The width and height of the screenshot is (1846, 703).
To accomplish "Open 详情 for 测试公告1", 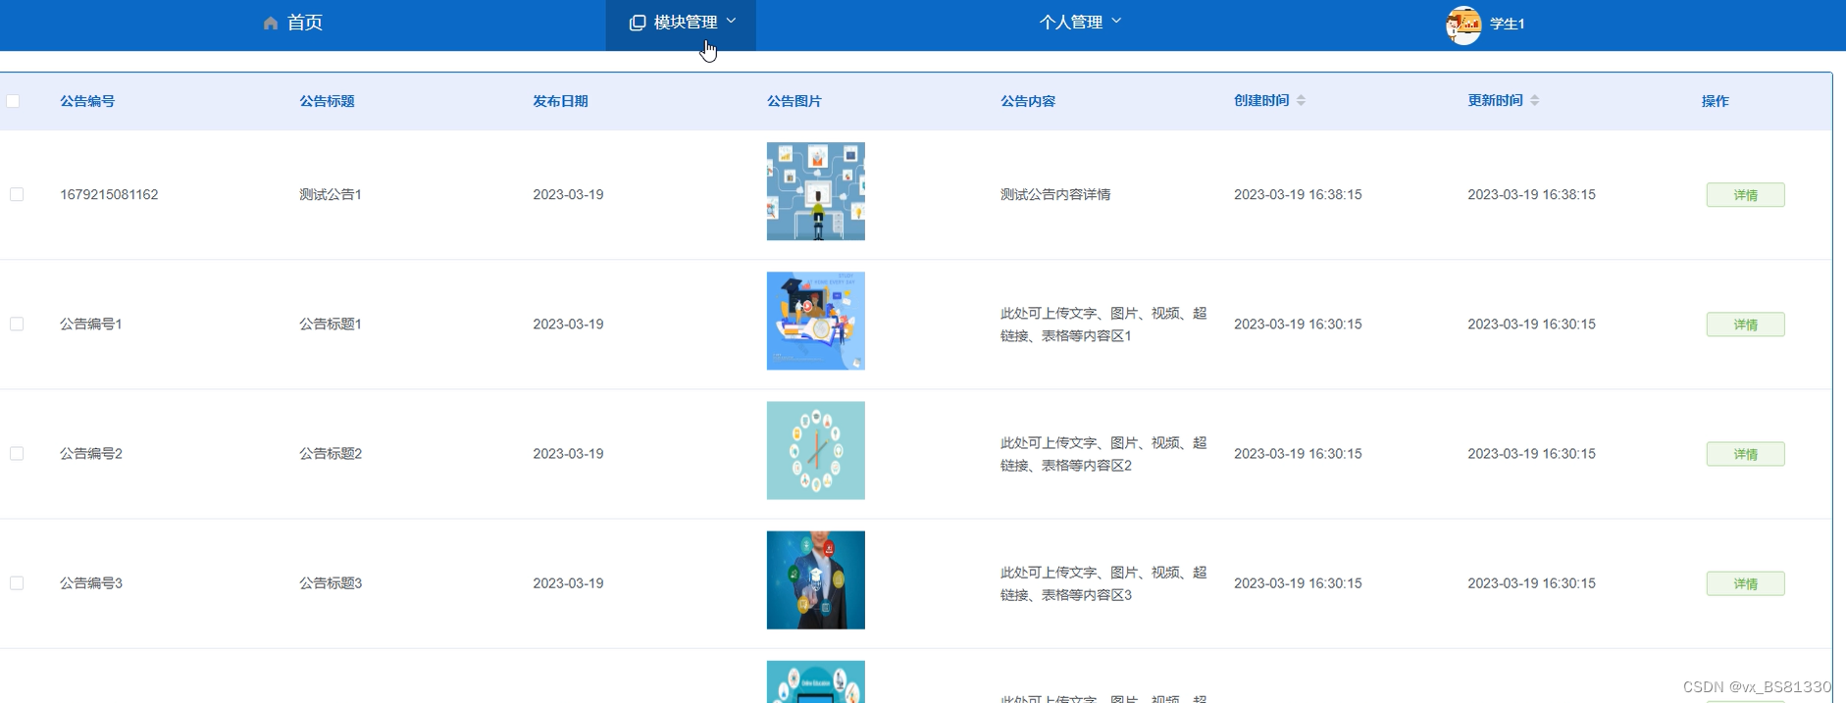I will tap(1745, 195).
